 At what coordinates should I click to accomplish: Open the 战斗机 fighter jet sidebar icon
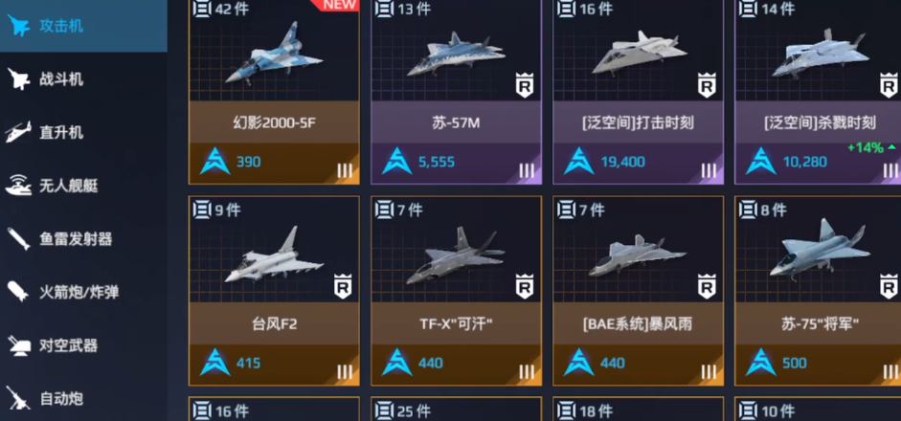click(x=18, y=79)
